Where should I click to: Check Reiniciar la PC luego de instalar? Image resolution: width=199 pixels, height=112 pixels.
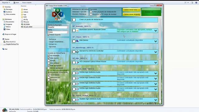click(x=91, y=14)
